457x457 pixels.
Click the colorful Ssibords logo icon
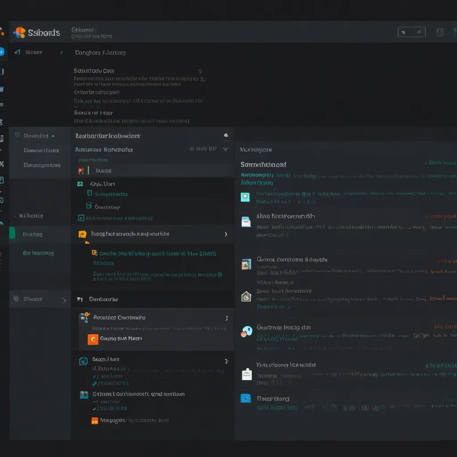(x=20, y=32)
